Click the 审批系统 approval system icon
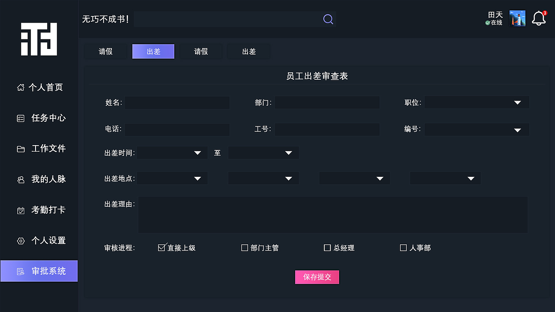Screen dimensions: 555x312 (x=20, y=271)
